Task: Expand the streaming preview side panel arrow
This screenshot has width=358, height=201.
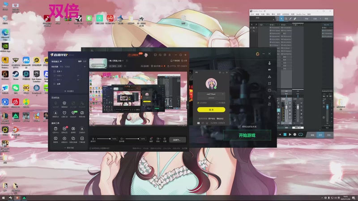Action: 188,105
